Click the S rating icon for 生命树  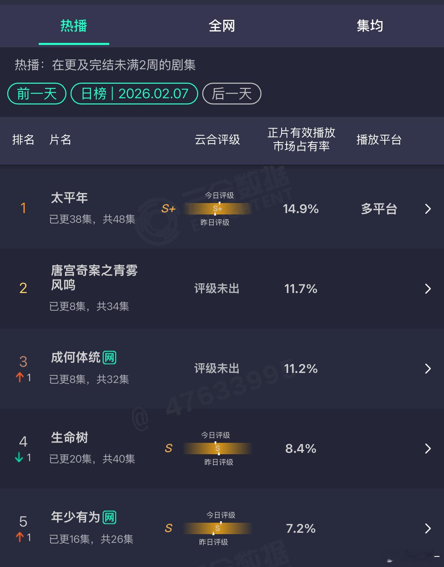(168, 448)
